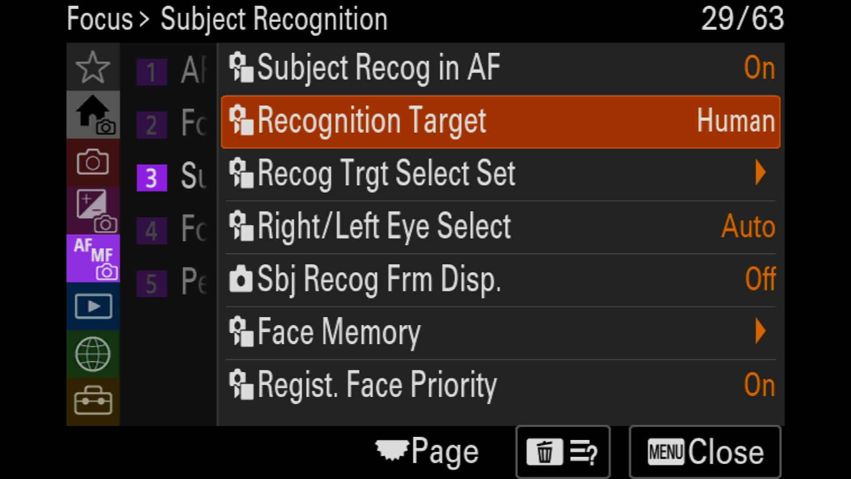Image resolution: width=851 pixels, height=479 pixels.
Task: Open the Setup toolbox tab
Action: 93,401
